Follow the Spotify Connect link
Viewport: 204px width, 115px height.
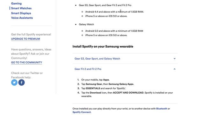click(x=82, y=112)
